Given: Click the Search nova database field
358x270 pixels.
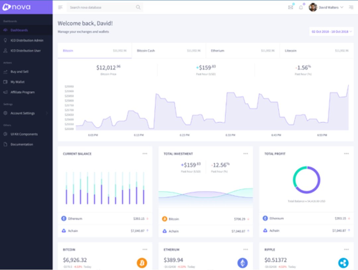Looking at the screenshot, I should 101,7.
